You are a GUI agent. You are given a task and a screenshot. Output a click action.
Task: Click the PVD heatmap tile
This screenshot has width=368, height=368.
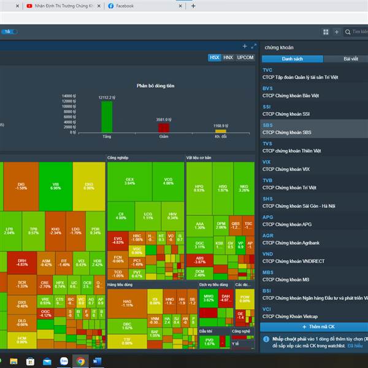coord(209,342)
